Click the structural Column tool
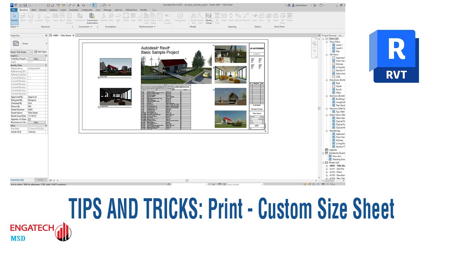The width and height of the screenshot is (451, 254). (39, 17)
